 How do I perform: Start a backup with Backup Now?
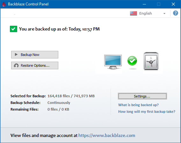click(x=35, y=55)
